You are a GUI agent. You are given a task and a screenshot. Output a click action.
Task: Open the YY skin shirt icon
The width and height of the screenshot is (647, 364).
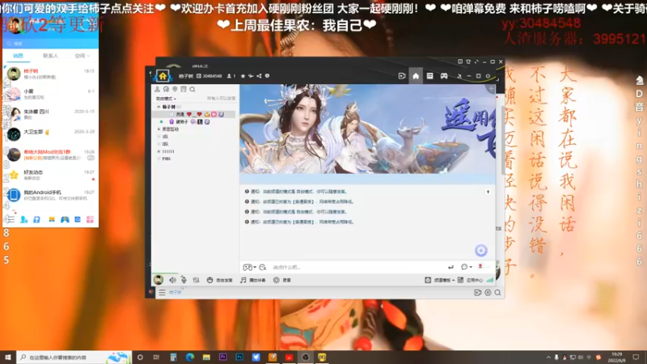pos(468,61)
